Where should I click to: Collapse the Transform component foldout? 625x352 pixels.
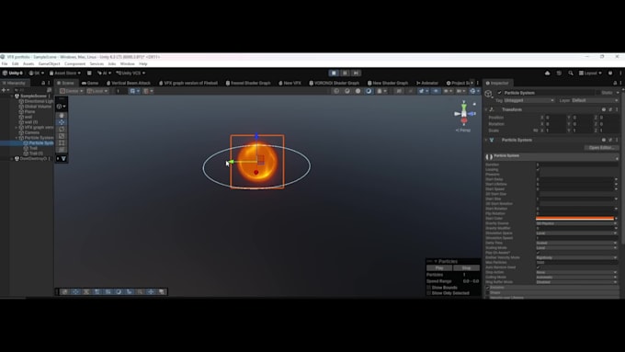(x=486, y=109)
